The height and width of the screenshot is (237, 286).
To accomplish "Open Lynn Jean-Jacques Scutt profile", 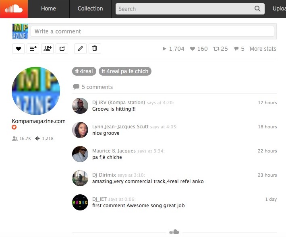I will pyautogui.click(x=120, y=127).
